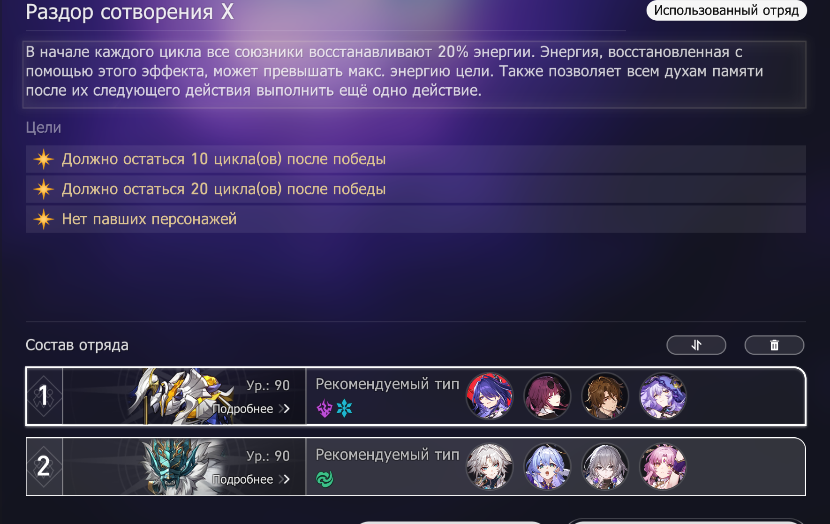Open Подробнее details for boss 1
This screenshot has width=830, height=524.
pos(251,409)
